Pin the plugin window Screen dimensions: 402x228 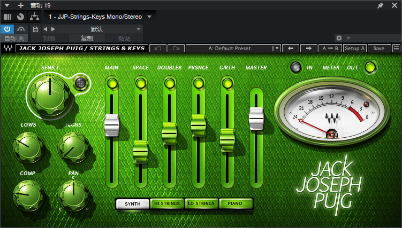(x=380, y=5)
